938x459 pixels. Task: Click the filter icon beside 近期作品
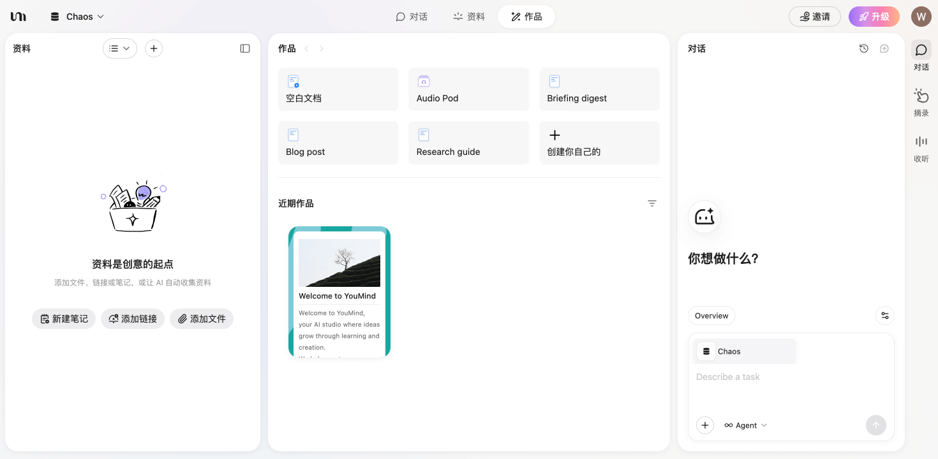(x=651, y=203)
